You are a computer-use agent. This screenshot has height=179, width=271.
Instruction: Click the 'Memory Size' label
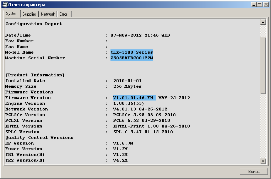click(x=21, y=86)
